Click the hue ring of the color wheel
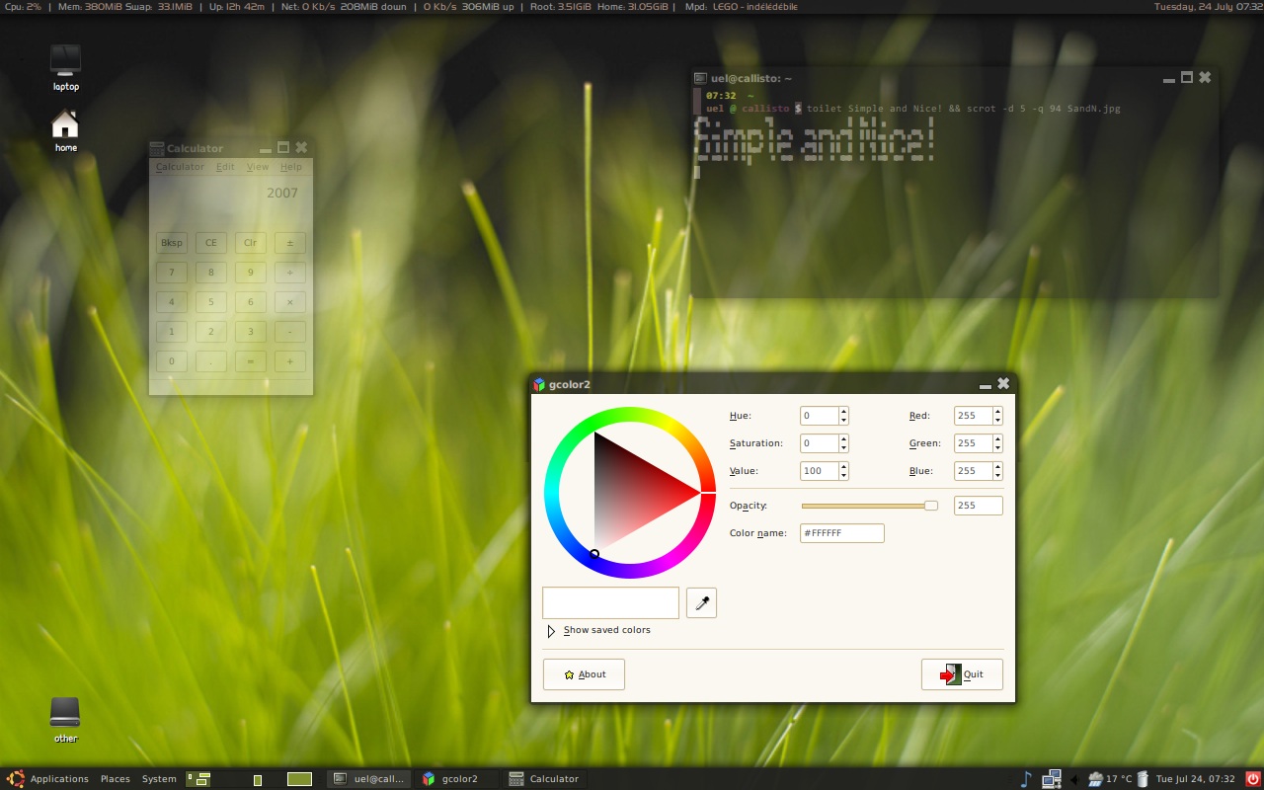Image resolution: width=1264 pixels, height=790 pixels. [629, 417]
